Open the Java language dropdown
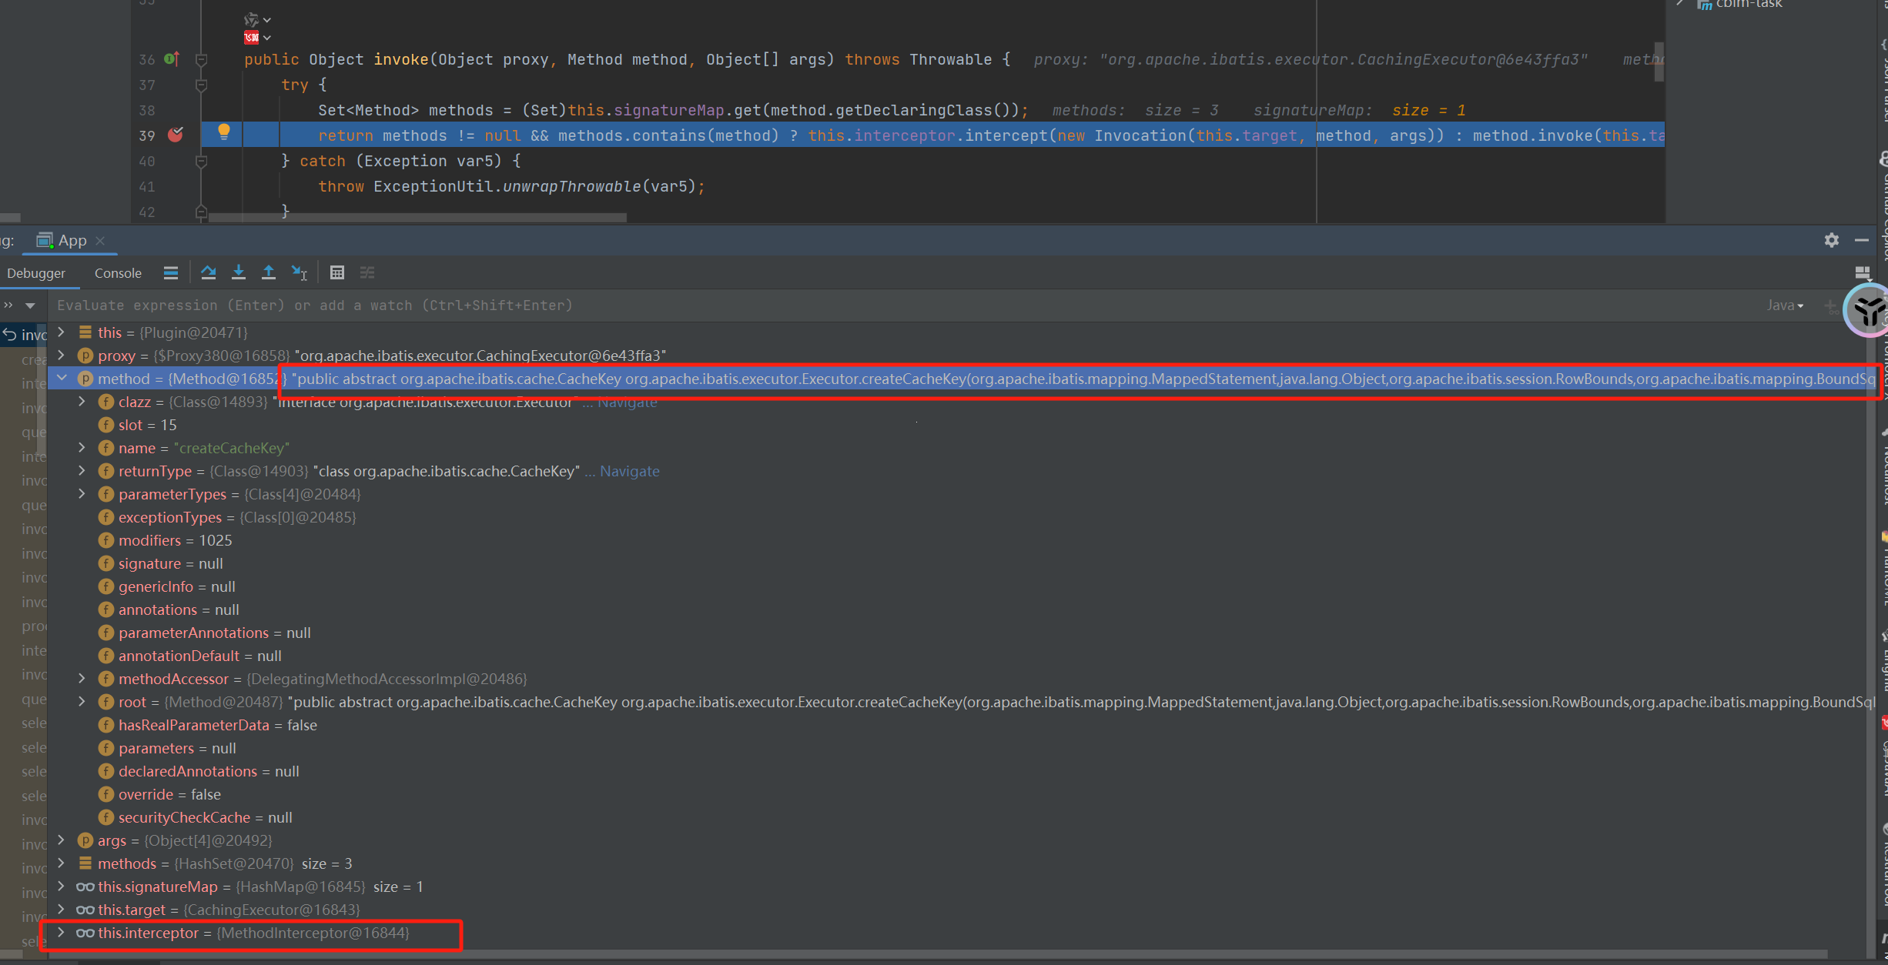 coord(1785,306)
